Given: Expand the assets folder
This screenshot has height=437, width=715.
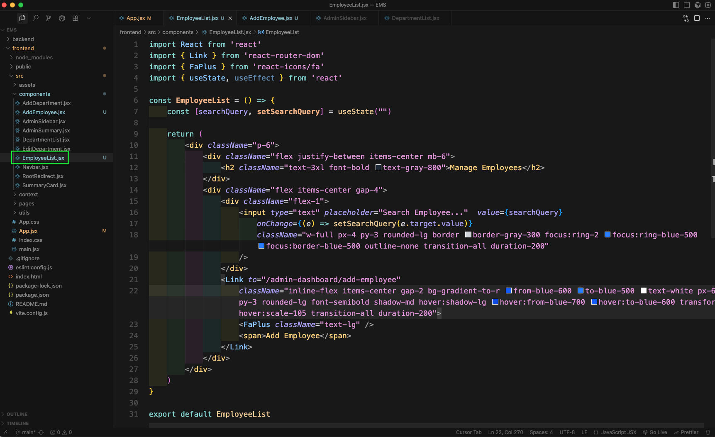Looking at the screenshot, I should [56, 85].
